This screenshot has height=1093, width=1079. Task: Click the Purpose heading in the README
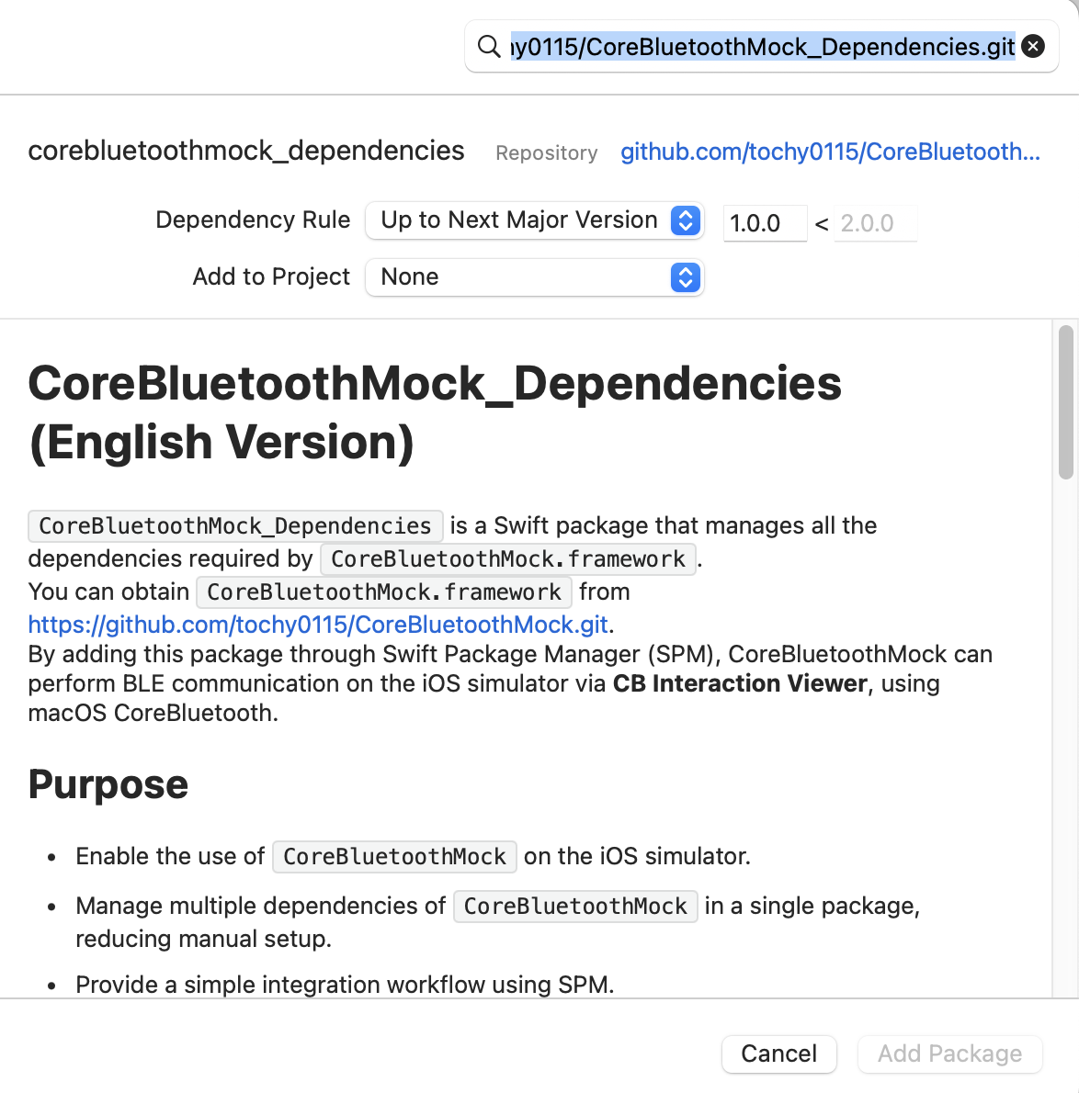coord(108,784)
